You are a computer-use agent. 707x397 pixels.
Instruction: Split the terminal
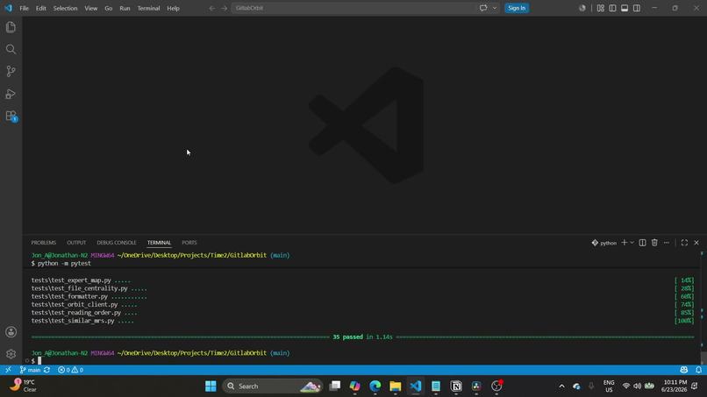tap(642, 243)
